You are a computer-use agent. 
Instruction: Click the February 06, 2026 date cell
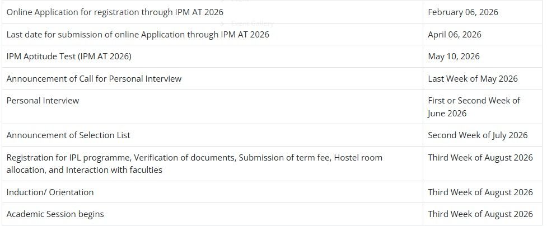tap(462, 12)
